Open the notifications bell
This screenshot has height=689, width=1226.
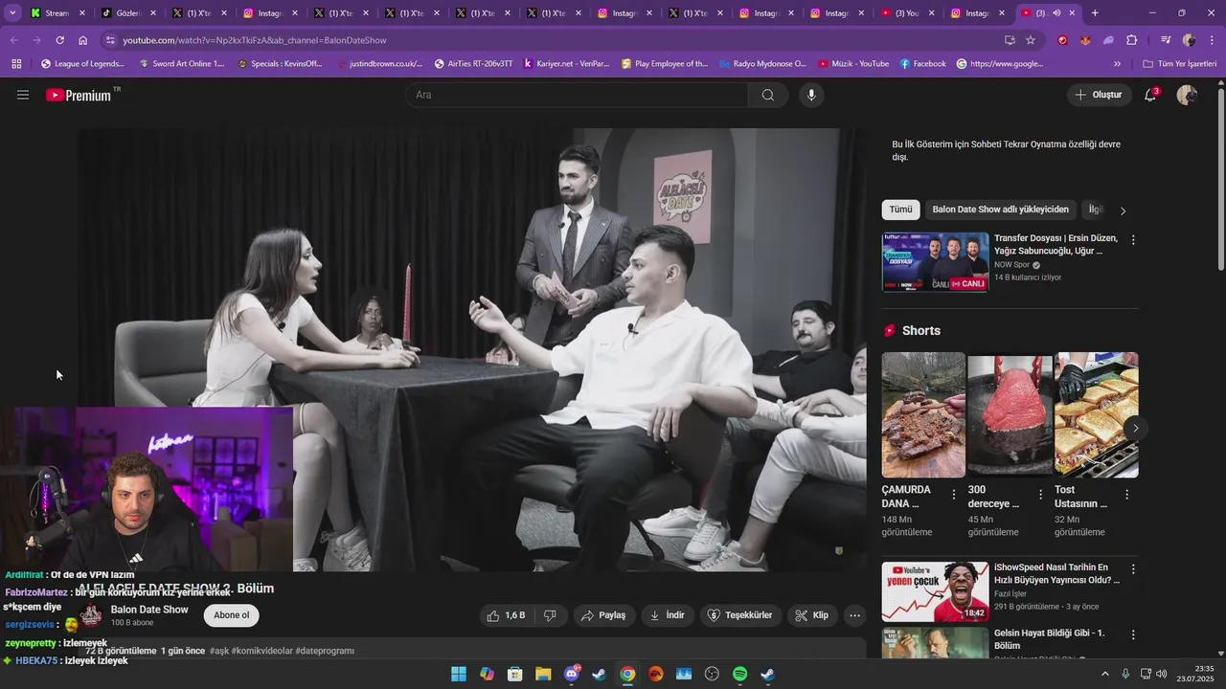(1150, 95)
